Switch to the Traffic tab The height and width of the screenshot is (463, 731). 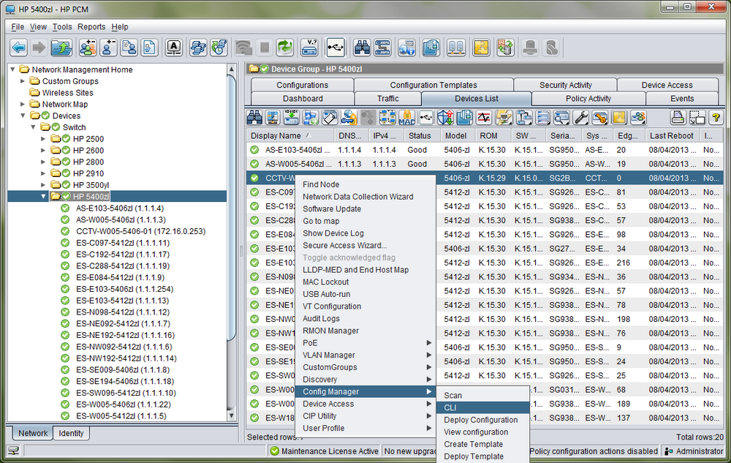point(388,99)
